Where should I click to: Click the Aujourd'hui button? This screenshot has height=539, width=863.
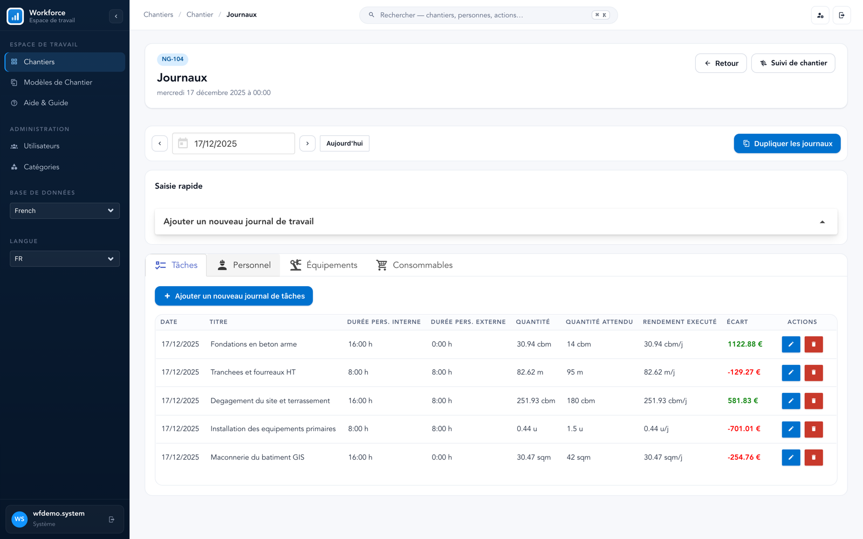point(345,143)
